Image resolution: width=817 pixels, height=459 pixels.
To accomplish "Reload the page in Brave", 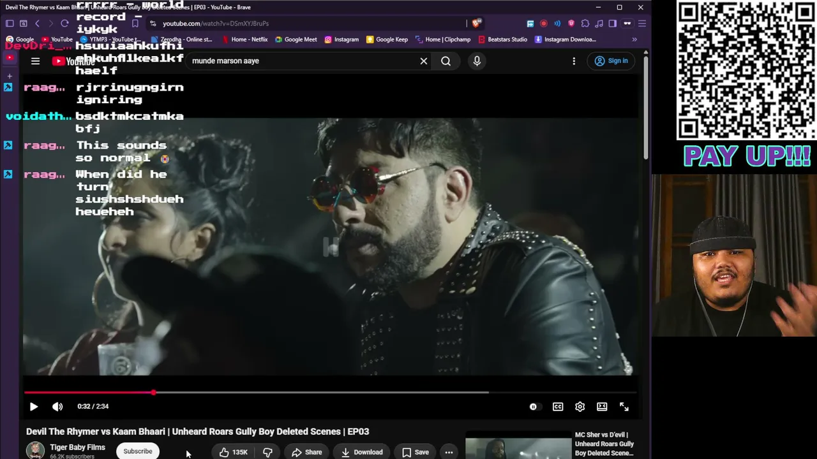I will pyautogui.click(x=64, y=24).
